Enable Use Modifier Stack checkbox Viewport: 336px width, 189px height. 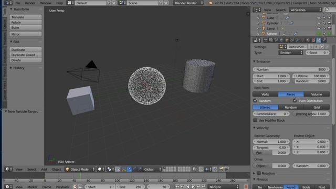coord(255,120)
